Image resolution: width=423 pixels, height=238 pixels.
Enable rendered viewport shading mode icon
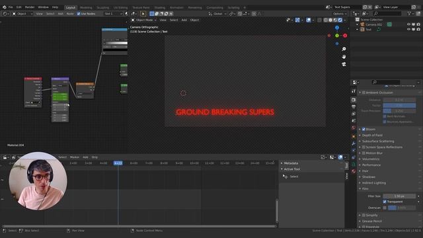click(x=340, y=20)
